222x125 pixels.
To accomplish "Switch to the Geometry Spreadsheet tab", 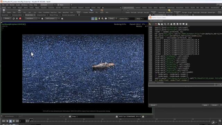I will coord(68,15).
